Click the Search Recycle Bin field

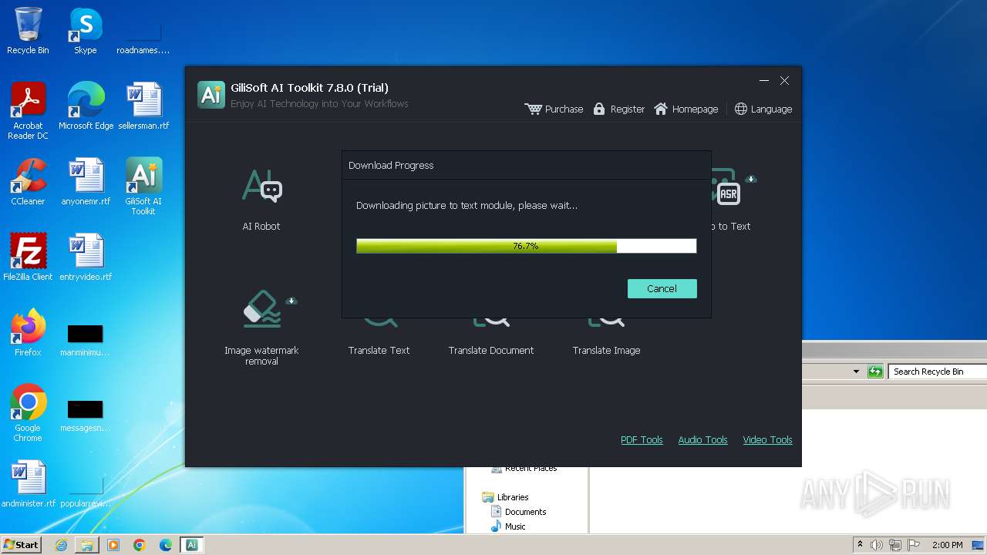pos(937,372)
